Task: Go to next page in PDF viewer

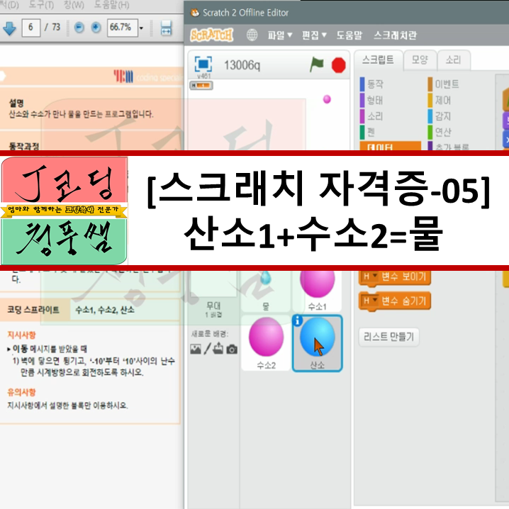Action: pyautogui.click(x=9, y=28)
